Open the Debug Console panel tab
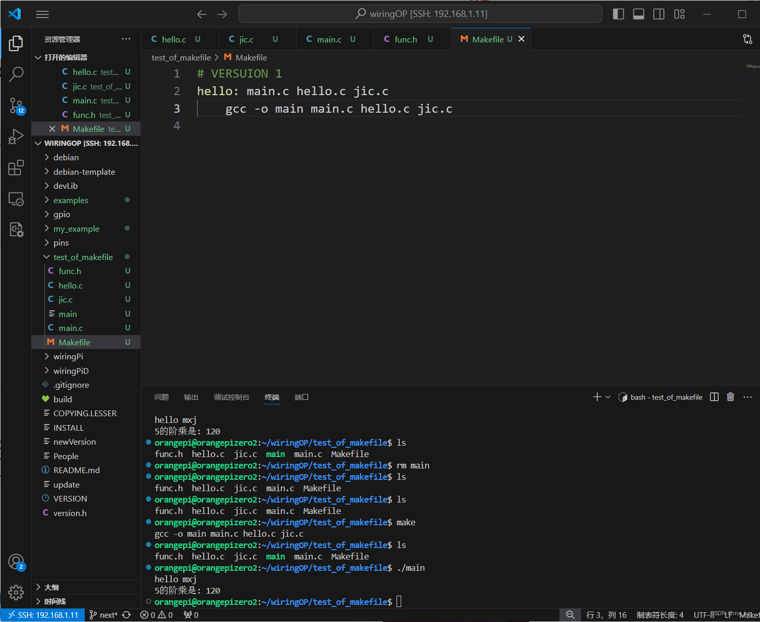The height and width of the screenshot is (622, 760). point(232,397)
